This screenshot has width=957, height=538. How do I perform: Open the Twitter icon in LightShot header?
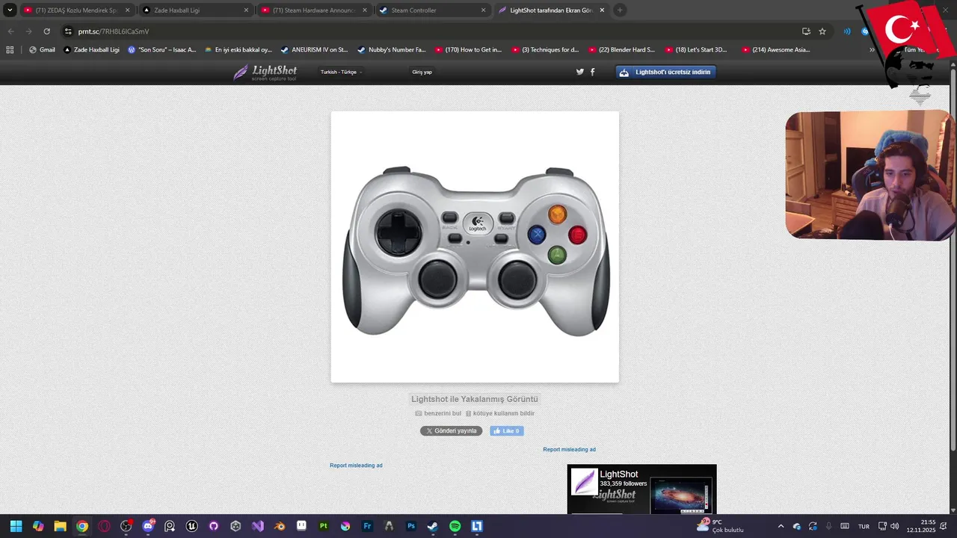click(x=579, y=72)
